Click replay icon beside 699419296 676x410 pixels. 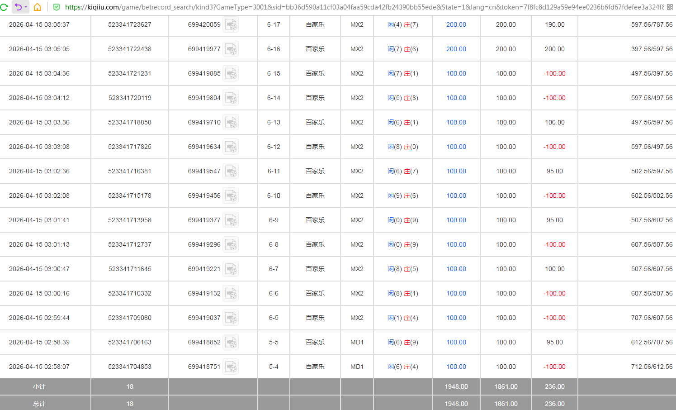pos(231,245)
